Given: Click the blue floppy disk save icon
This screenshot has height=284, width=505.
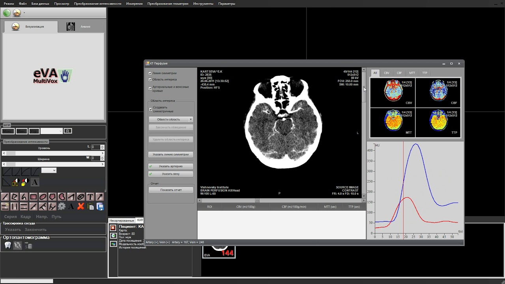Looking at the screenshot, I should (100, 206).
